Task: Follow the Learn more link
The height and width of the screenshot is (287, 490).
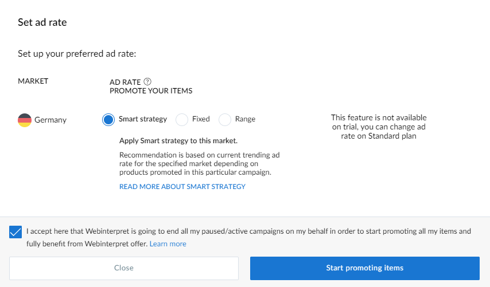Action: coord(168,243)
